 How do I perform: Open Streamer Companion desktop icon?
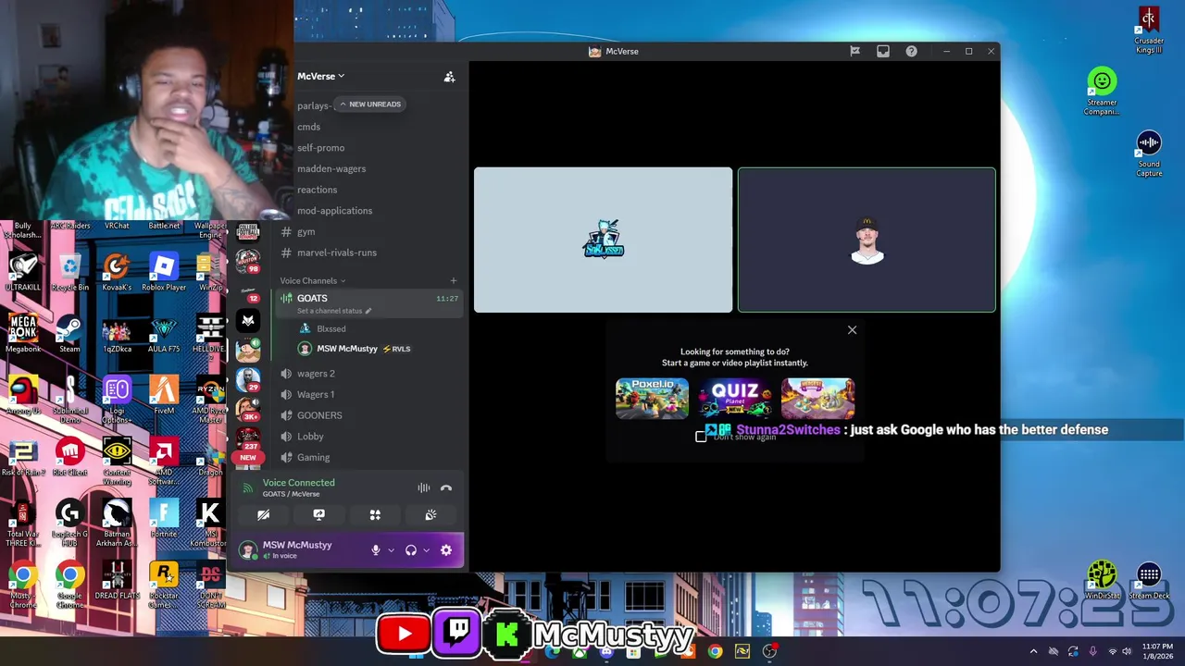click(1102, 92)
